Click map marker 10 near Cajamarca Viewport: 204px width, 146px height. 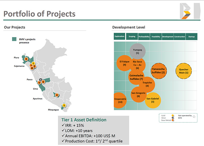pyautogui.click(x=32, y=68)
